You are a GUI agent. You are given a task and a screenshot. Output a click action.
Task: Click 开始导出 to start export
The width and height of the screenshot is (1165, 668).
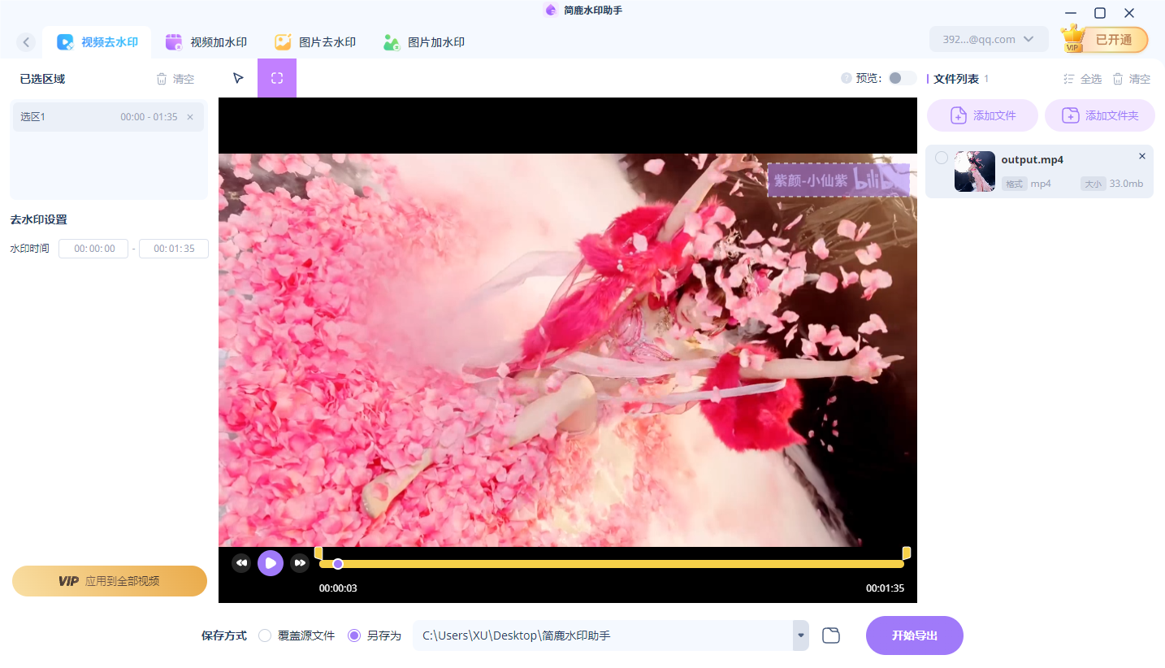[x=915, y=635]
